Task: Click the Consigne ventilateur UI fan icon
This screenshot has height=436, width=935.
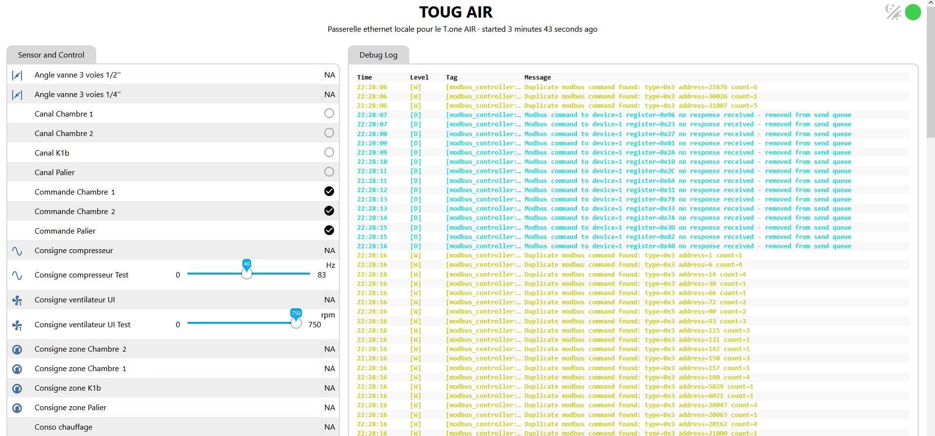Action: pos(17,300)
